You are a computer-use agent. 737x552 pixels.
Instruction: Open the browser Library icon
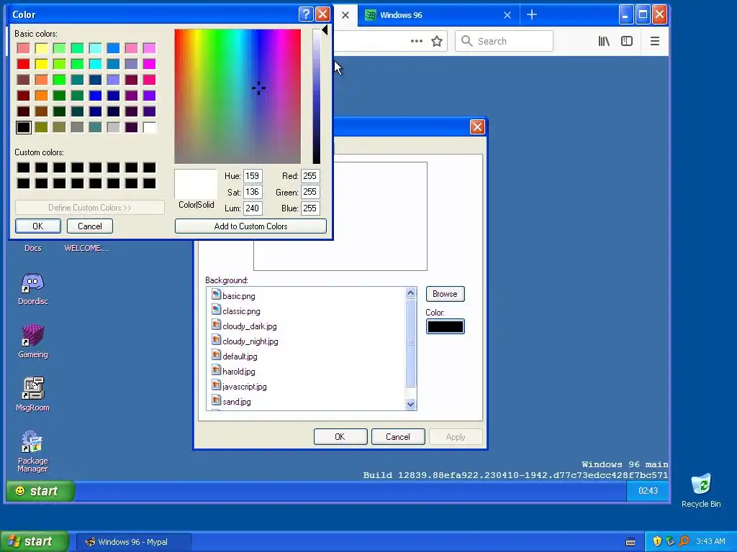coord(604,41)
